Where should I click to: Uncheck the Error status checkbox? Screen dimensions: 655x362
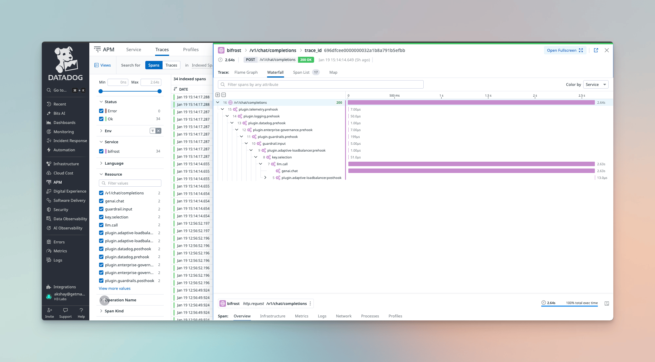click(101, 111)
